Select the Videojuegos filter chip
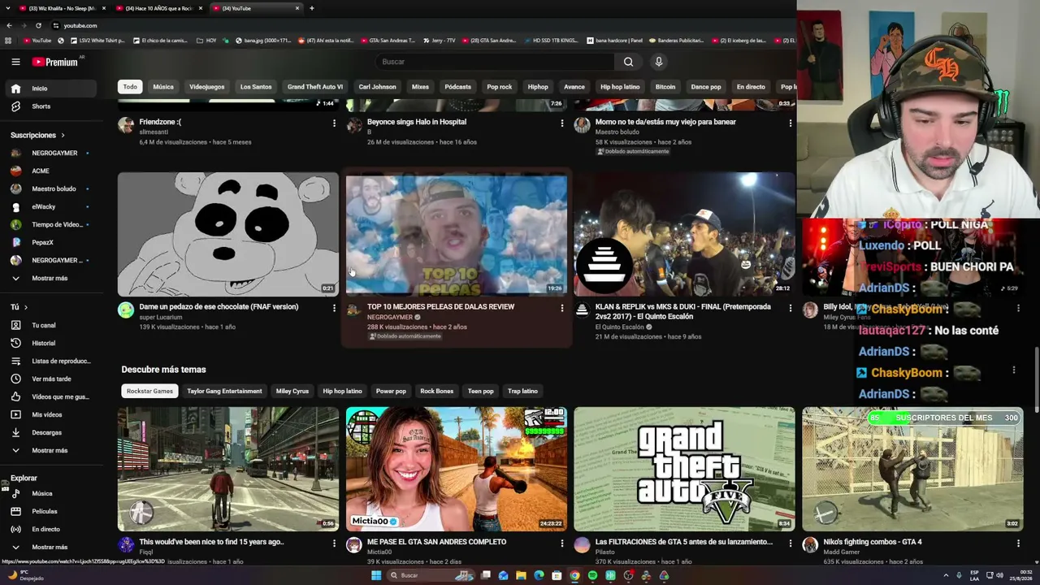Image resolution: width=1040 pixels, height=585 pixels. click(x=207, y=87)
